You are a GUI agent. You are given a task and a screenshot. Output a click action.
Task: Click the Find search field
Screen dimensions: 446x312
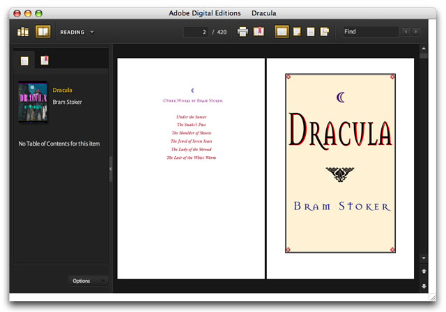point(370,31)
